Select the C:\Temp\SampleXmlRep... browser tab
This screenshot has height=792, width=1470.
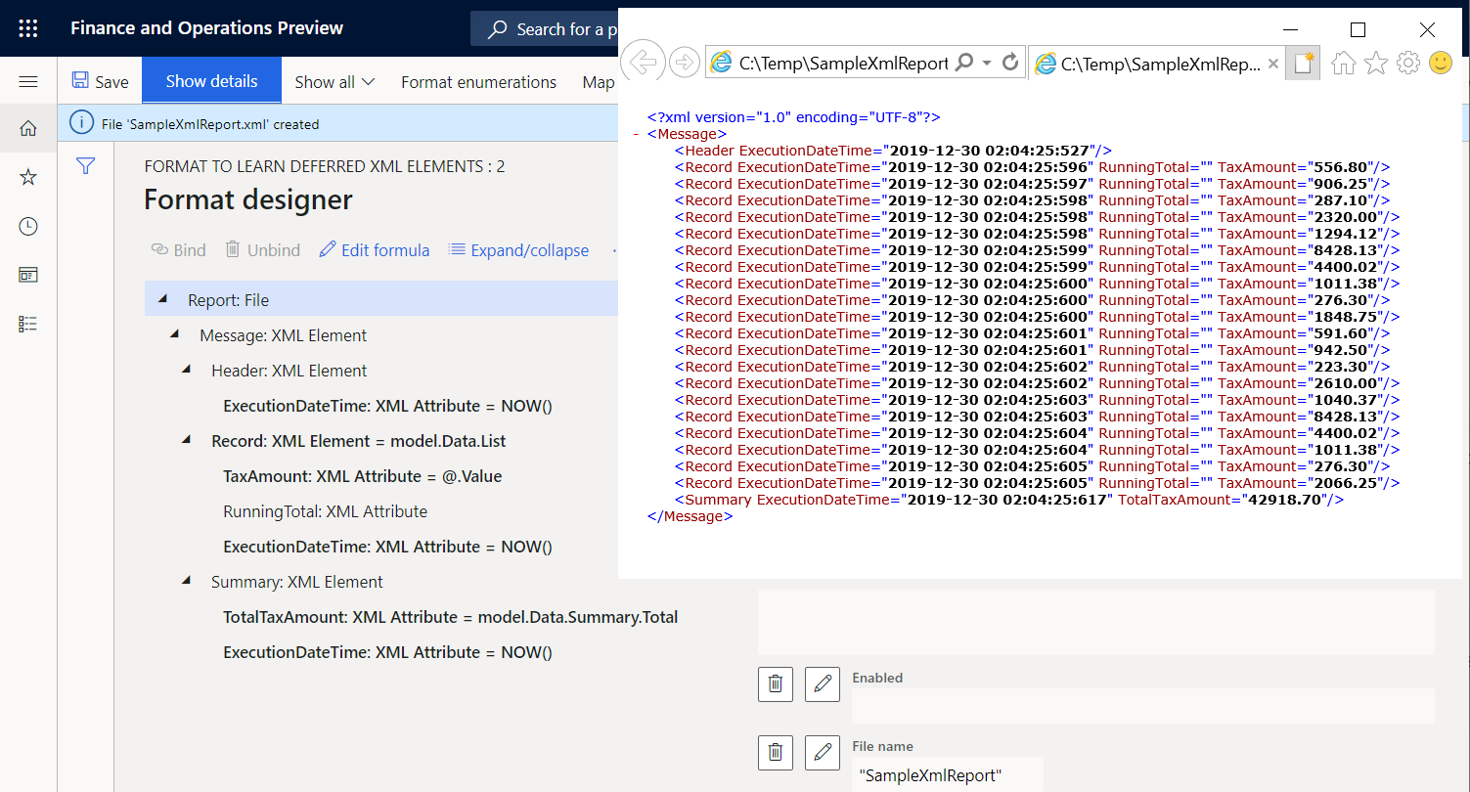(1156, 64)
